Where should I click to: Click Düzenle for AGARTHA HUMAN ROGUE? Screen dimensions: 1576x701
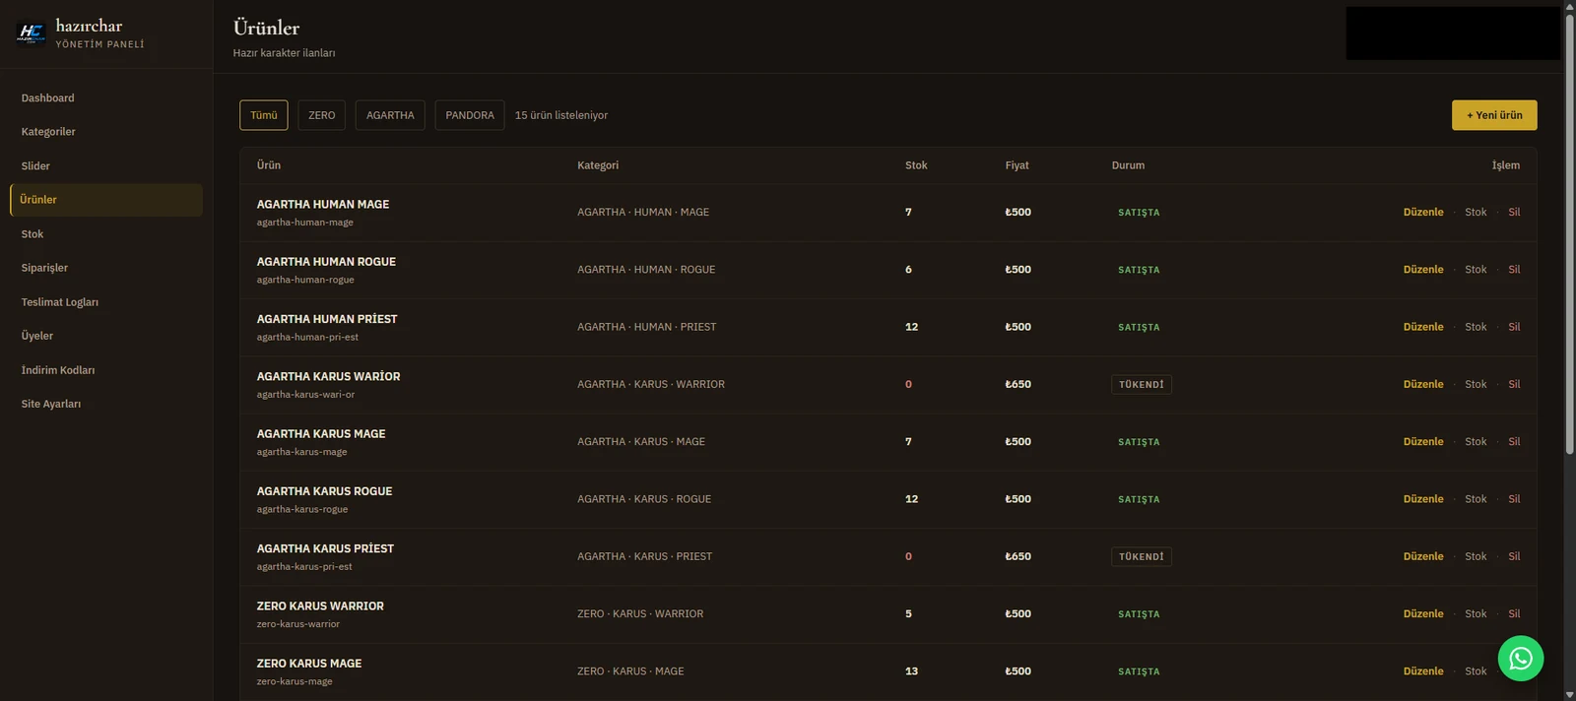coord(1423,270)
